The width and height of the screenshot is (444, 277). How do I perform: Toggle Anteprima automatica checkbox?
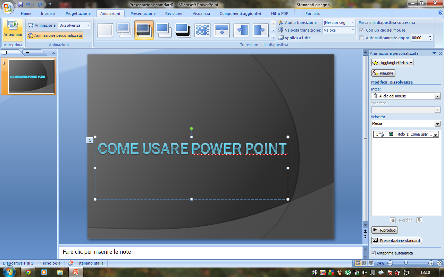pyautogui.click(x=374, y=253)
